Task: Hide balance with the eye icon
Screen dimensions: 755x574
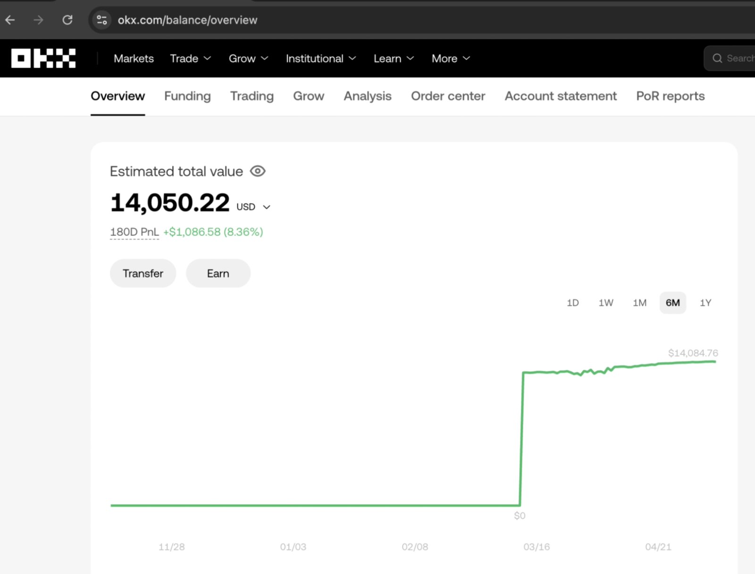Action: point(258,171)
